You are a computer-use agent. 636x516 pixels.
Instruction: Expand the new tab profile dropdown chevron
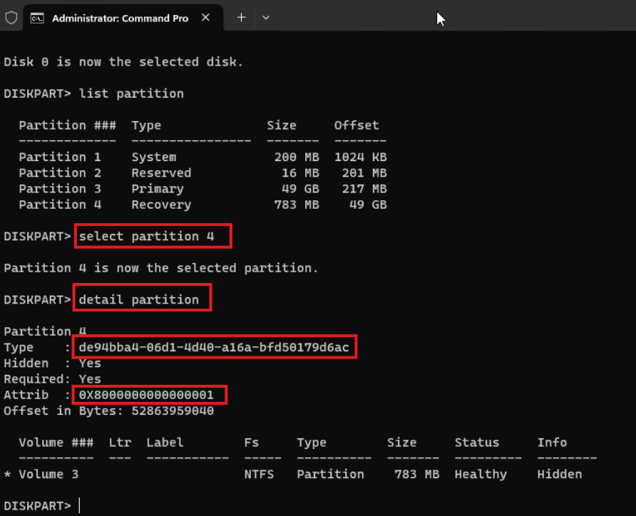[266, 18]
